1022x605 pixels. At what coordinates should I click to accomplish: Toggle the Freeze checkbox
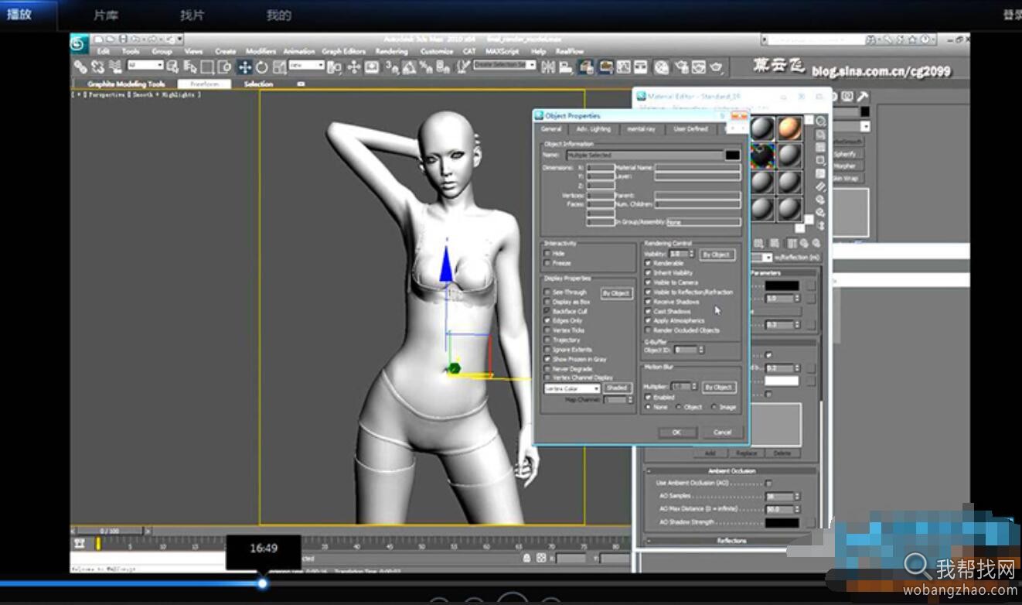(x=547, y=263)
